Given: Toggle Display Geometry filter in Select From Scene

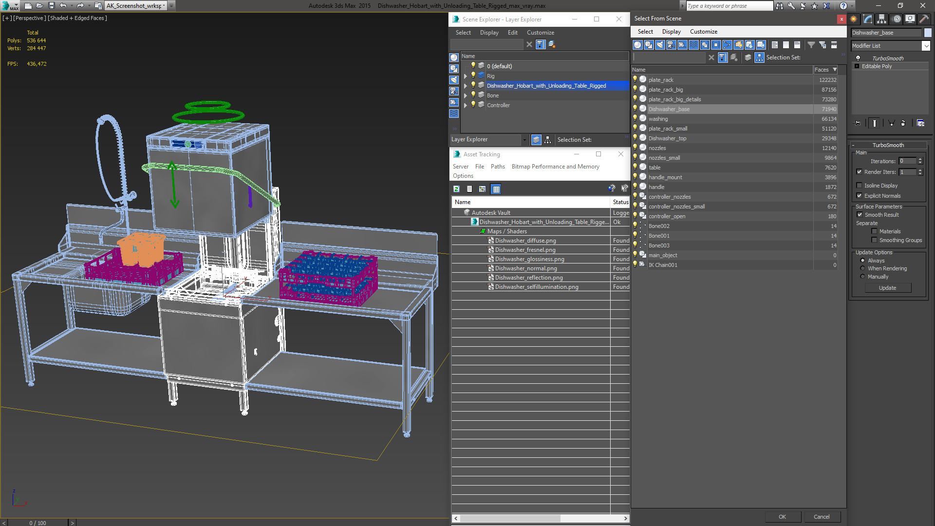Looking at the screenshot, I should tap(637, 45).
